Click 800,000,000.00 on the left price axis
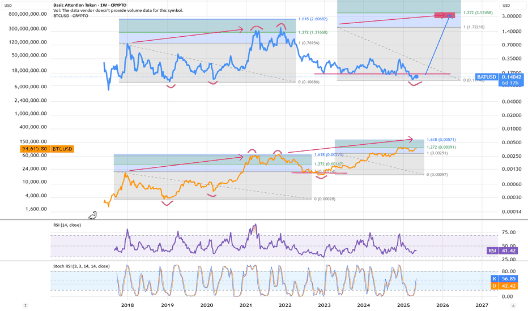 coord(28,14)
